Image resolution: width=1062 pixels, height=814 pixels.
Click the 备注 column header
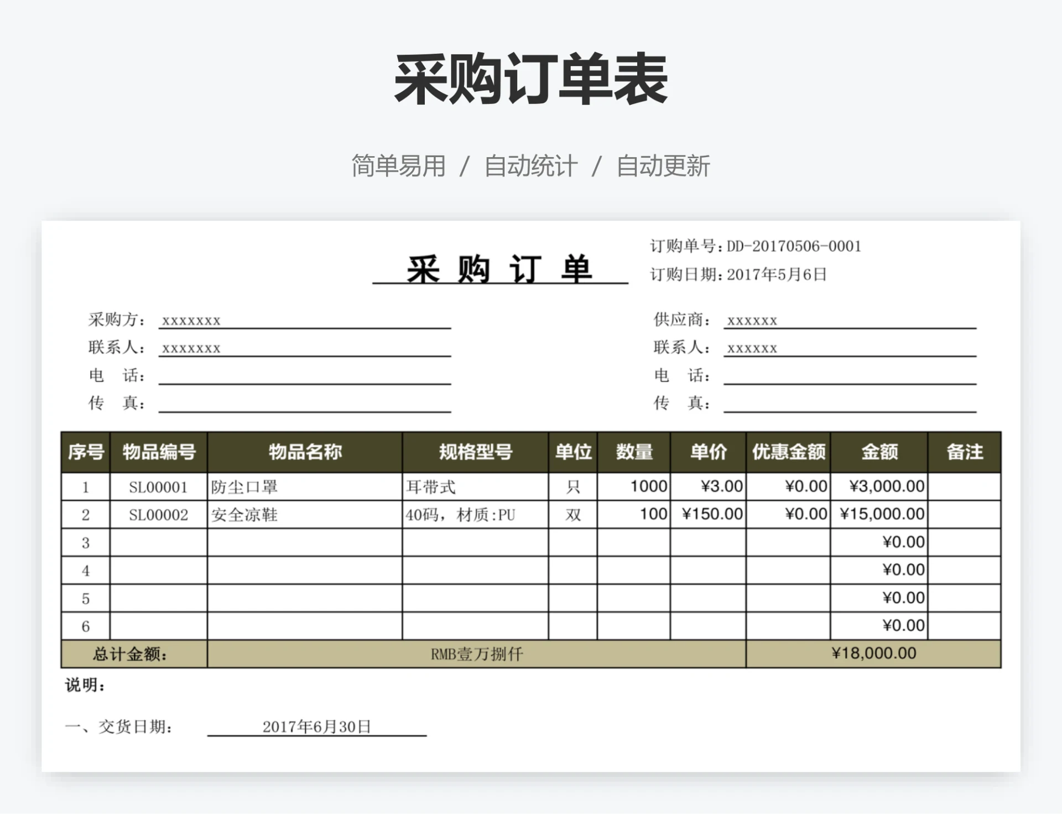click(964, 452)
